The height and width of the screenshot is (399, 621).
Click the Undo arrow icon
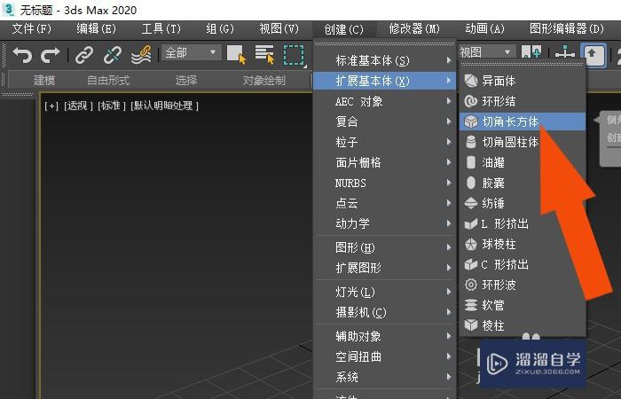(x=22, y=55)
